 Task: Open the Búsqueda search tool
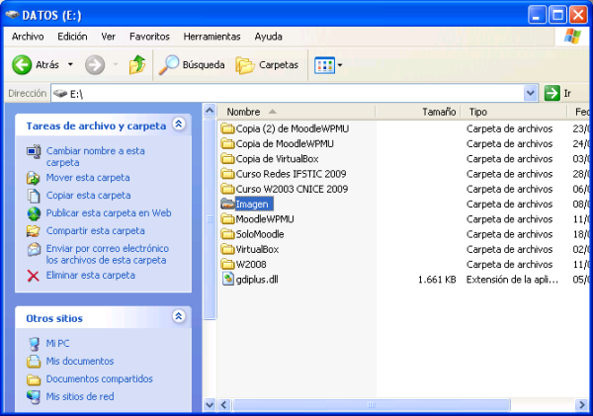(193, 65)
